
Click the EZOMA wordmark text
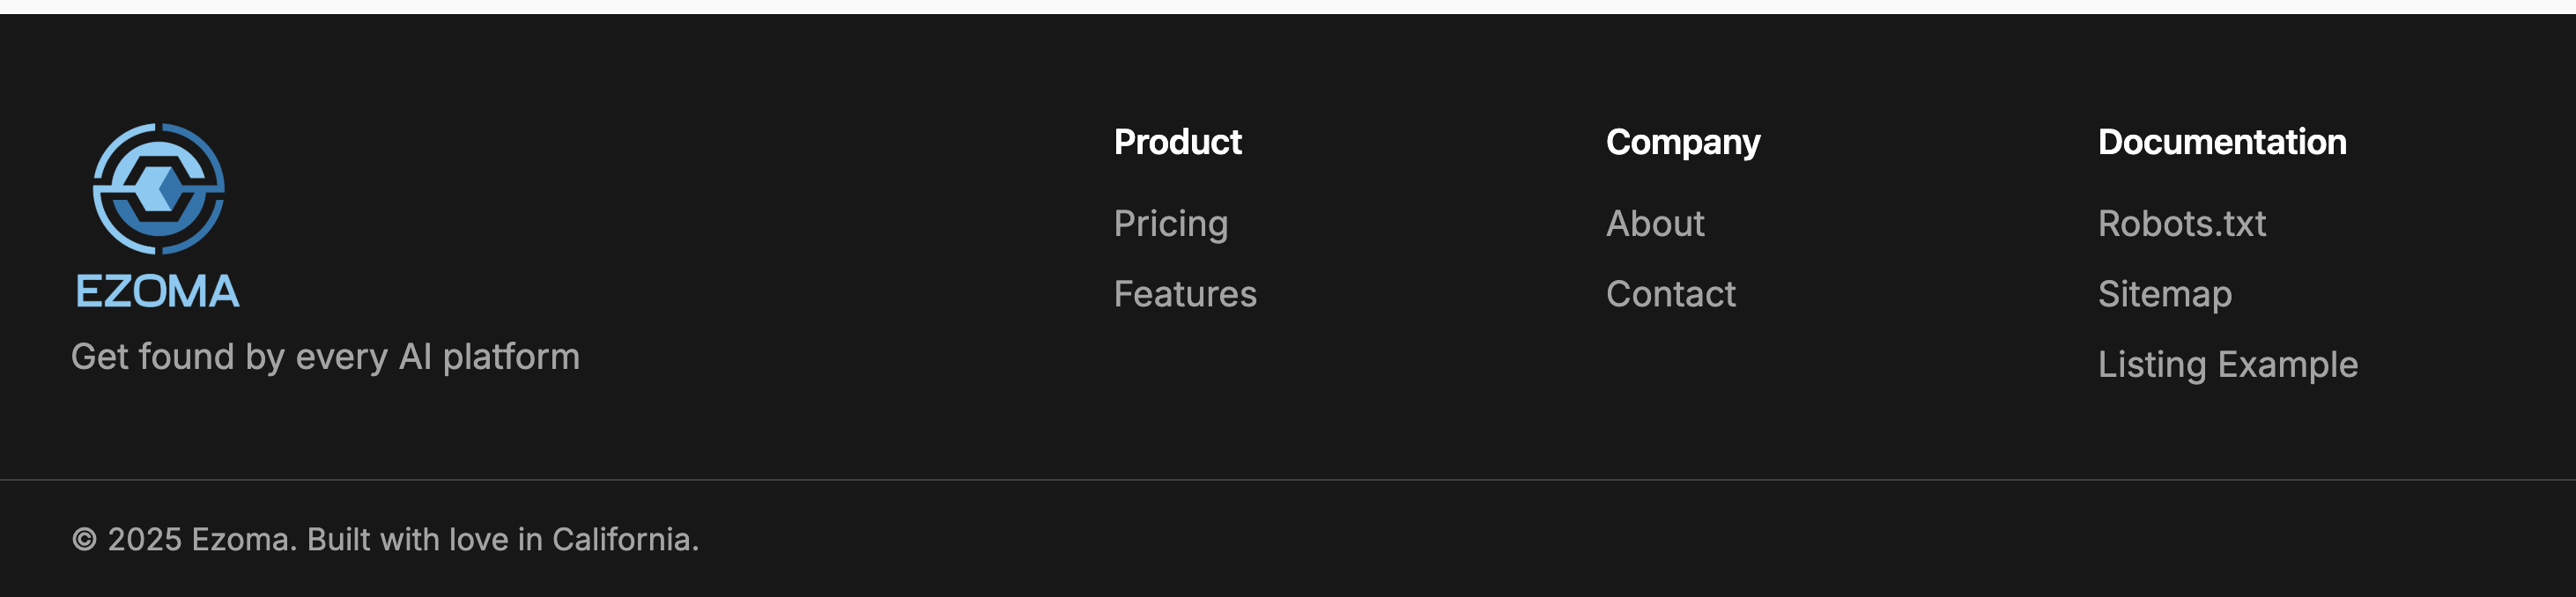coord(157,290)
